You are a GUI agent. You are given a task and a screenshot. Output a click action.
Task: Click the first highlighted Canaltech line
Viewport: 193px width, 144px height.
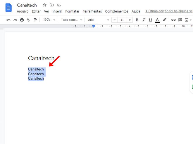point(36,69)
